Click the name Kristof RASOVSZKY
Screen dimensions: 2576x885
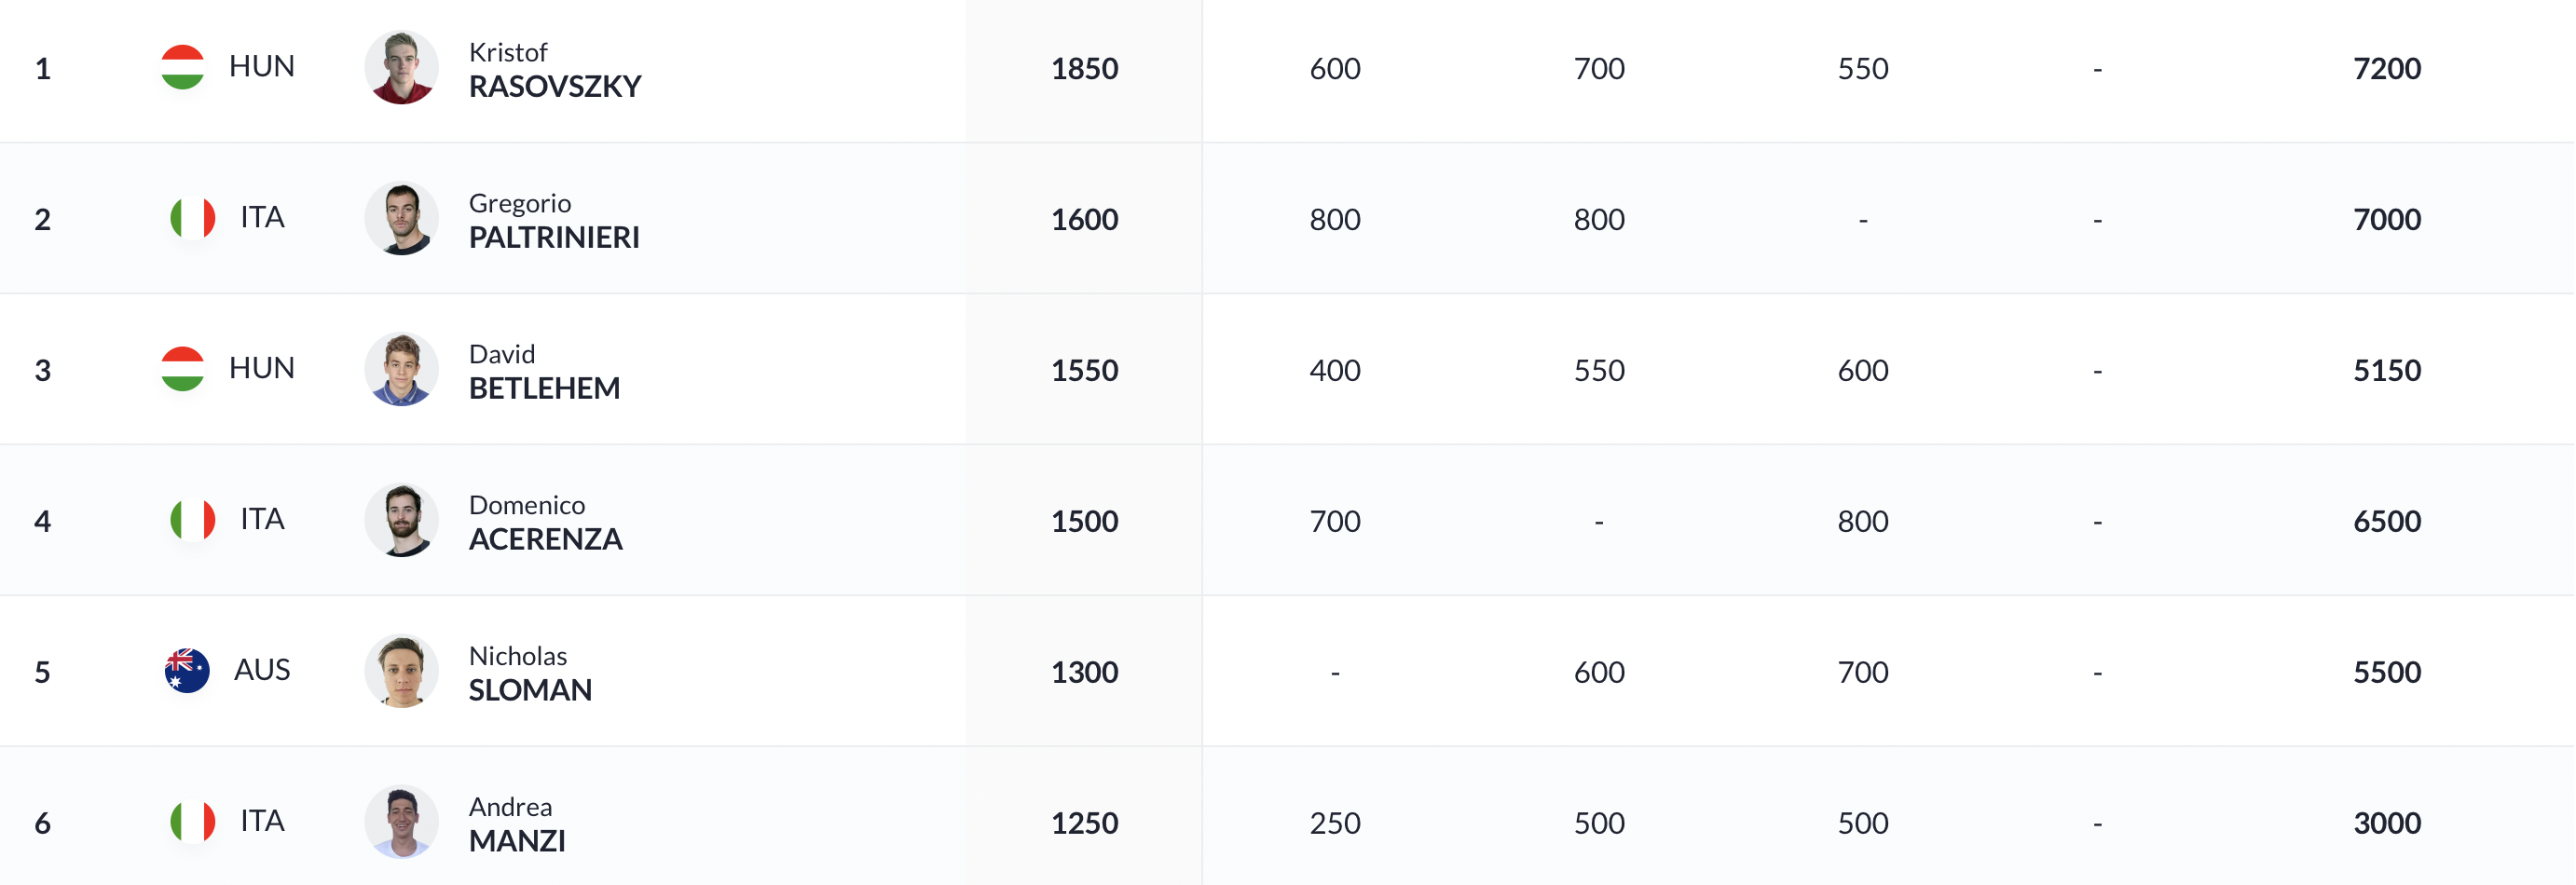pos(555,70)
